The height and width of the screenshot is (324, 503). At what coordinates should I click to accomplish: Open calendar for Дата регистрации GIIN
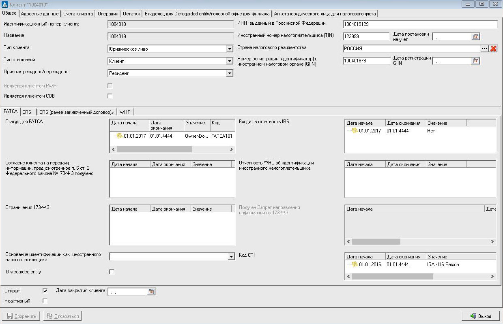[476, 61]
